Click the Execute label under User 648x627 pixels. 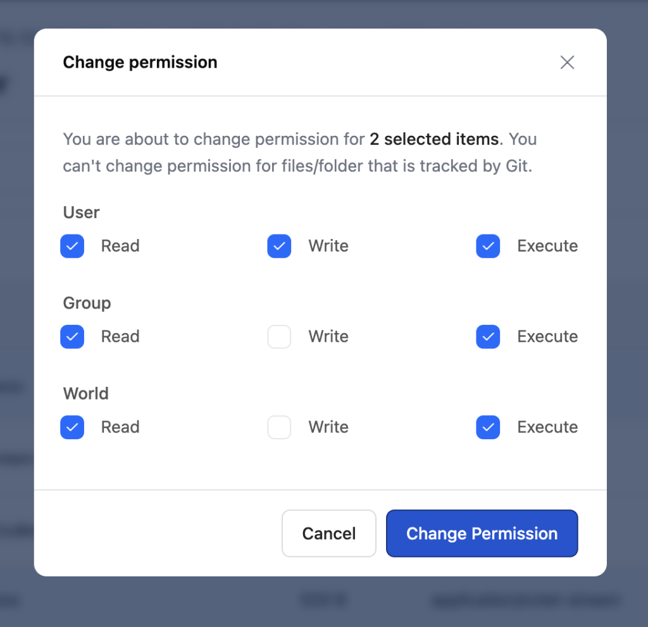547,246
